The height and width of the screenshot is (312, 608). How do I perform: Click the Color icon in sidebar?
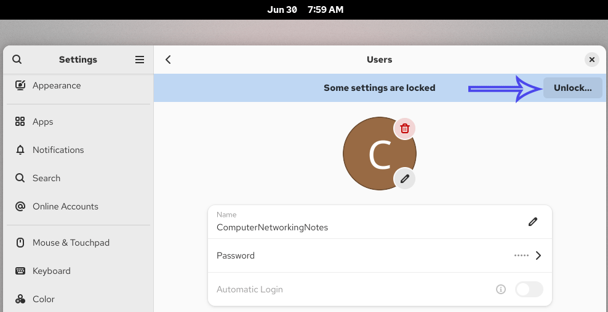pyautogui.click(x=20, y=299)
